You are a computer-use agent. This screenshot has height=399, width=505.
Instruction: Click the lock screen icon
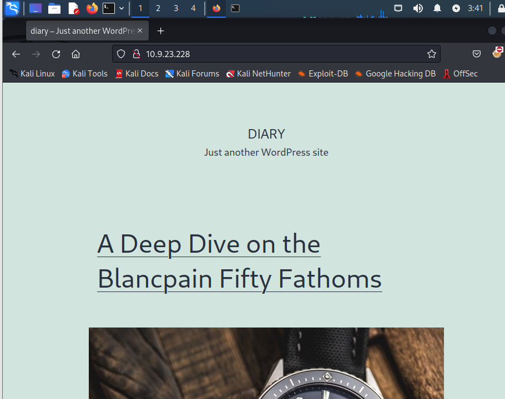click(501, 8)
